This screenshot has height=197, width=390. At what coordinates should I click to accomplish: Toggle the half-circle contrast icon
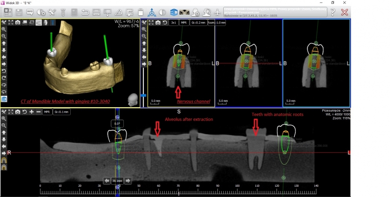[162, 12]
